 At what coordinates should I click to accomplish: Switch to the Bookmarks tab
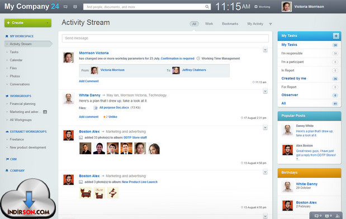tap(230, 24)
